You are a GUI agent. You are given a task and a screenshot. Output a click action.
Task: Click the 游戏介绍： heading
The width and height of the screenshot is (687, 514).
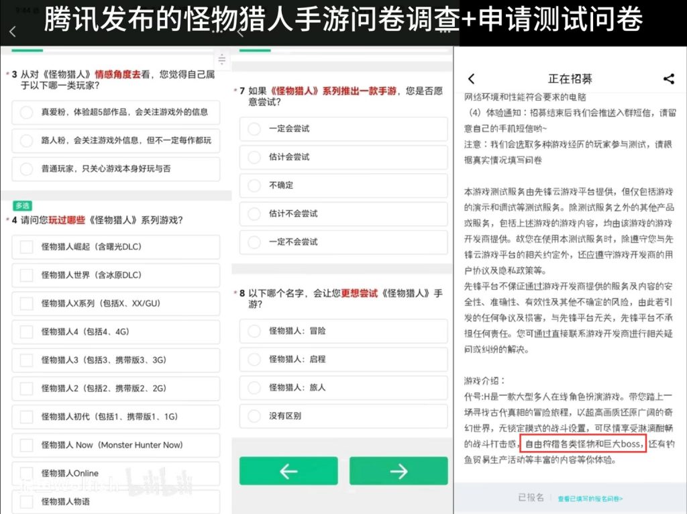pos(485,380)
